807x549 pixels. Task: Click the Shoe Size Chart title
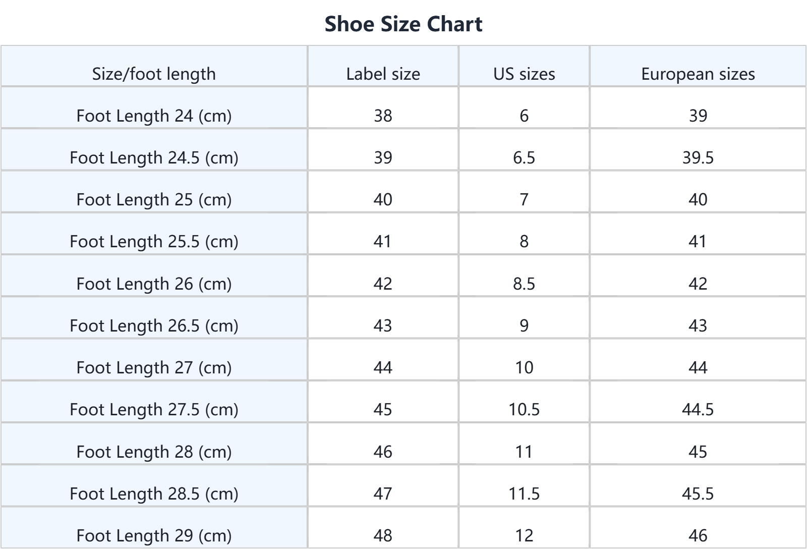click(x=403, y=24)
